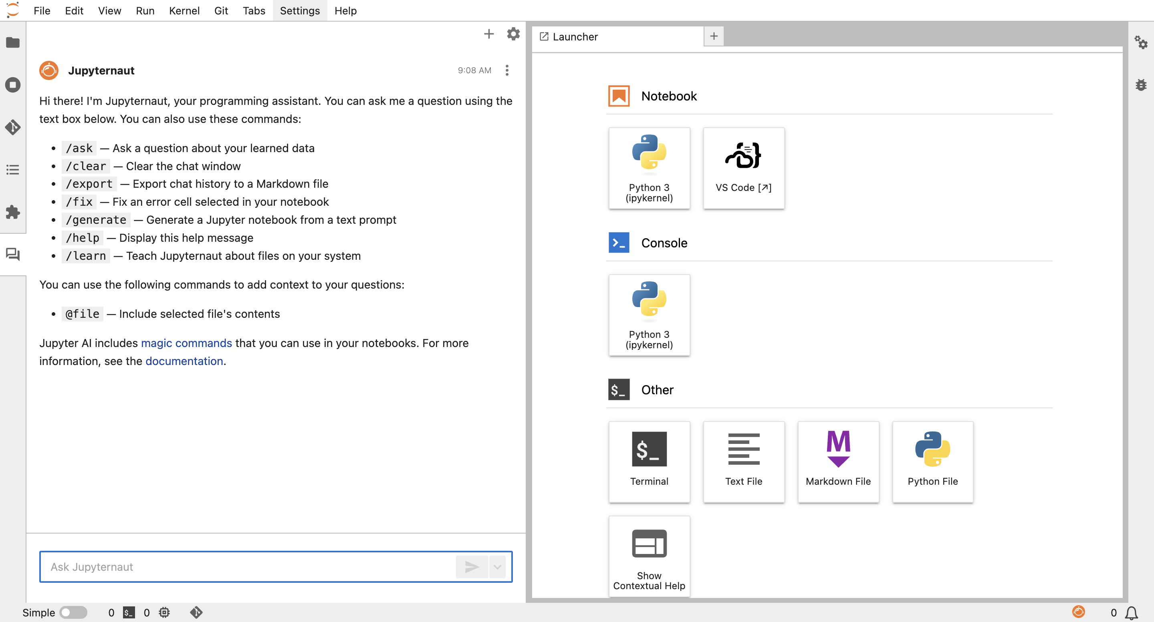
Task: Open Running Terminals and Kernels panel
Action: pos(12,85)
